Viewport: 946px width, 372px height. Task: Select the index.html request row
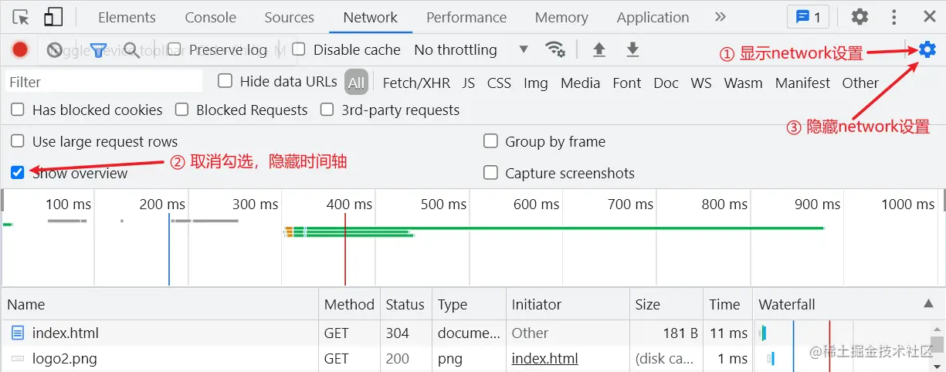pos(465,333)
